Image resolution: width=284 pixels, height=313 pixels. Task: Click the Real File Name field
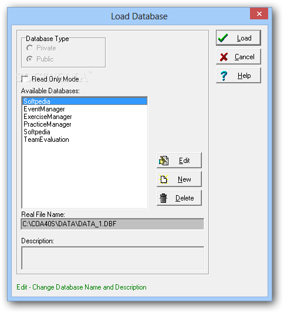(x=113, y=224)
